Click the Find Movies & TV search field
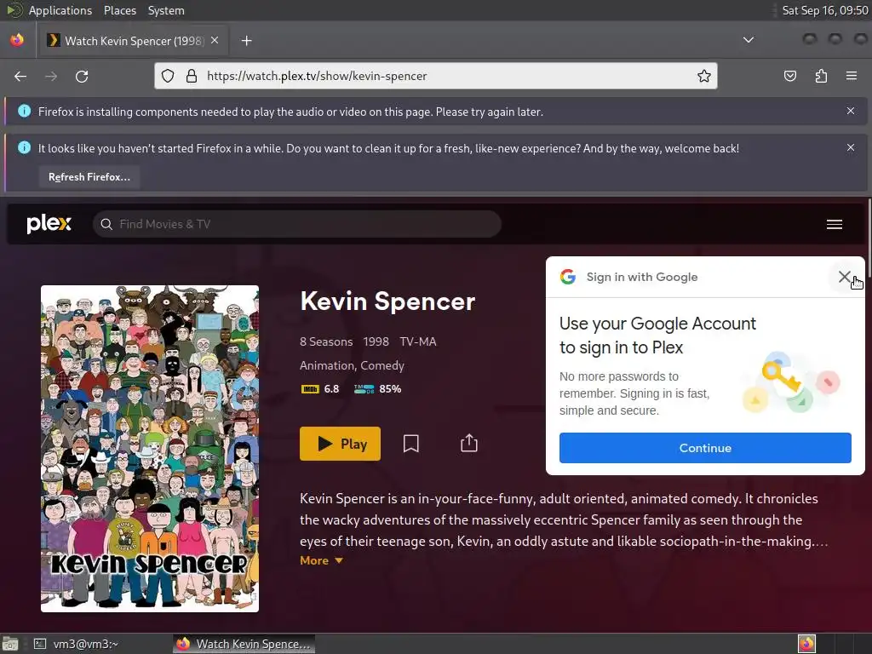872x654 pixels. tap(297, 224)
